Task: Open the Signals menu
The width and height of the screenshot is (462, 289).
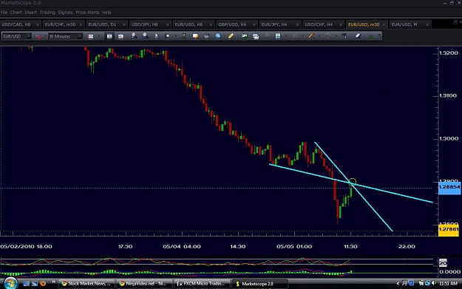Action: (65, 13)
